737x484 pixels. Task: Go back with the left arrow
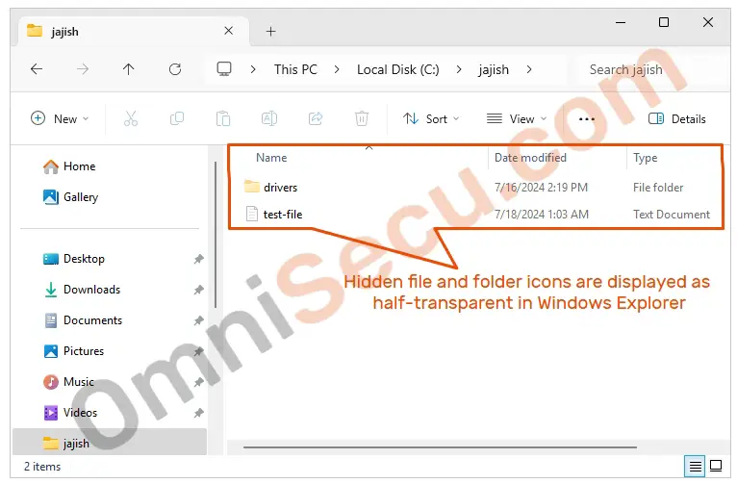[x=37, y=69]
